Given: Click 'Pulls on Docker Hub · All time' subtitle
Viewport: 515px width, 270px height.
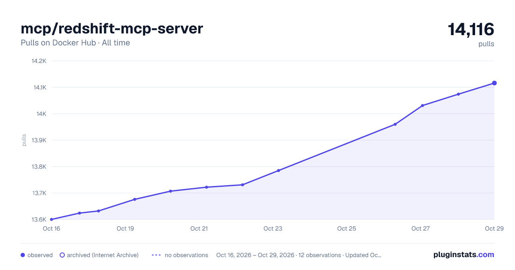Looking at the screenshot, I should coord(75,43).
